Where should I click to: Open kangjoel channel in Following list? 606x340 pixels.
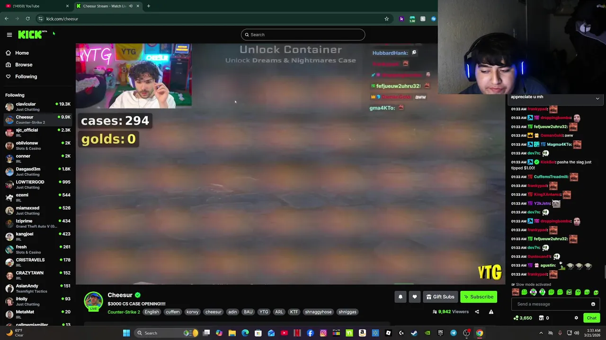[38, 237]
